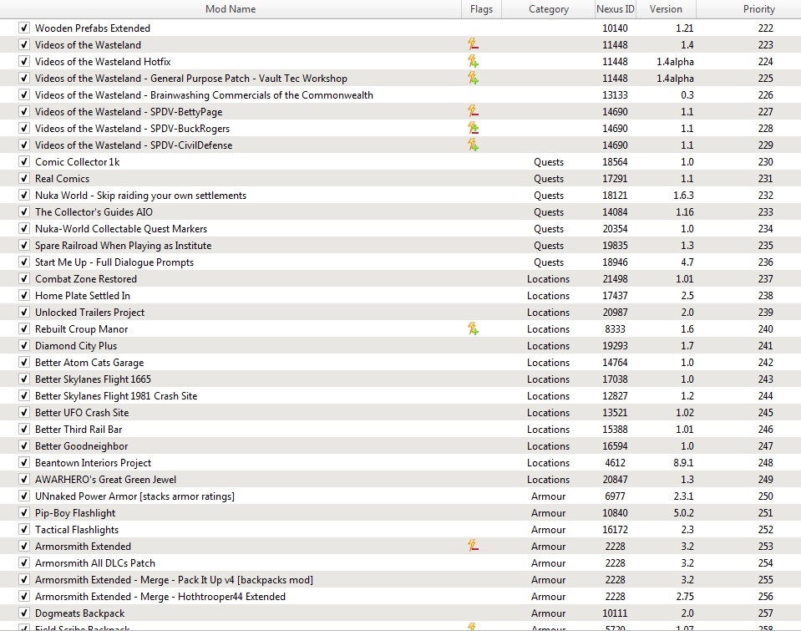Select Better Third Rail Bar mod name

pos(79,430)
